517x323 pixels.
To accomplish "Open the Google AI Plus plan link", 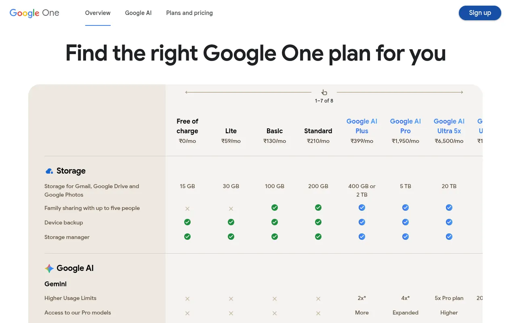I will 362,126.
